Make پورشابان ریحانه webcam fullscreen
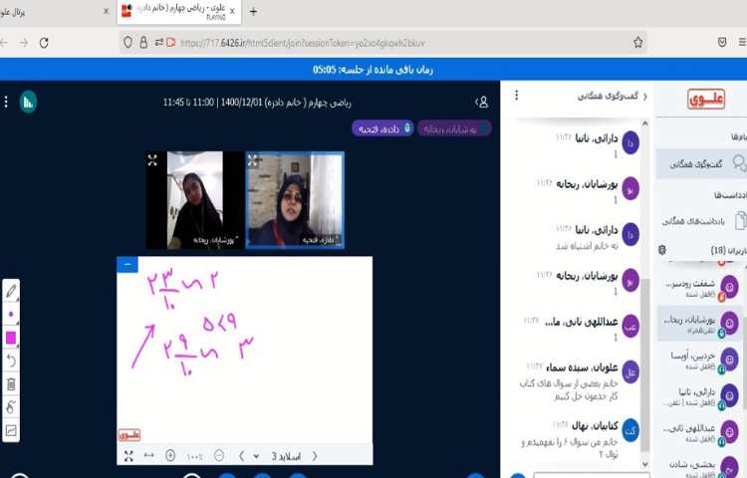This screenshot has width=747, height=478. pyautogui.click(x=152, y=160)
